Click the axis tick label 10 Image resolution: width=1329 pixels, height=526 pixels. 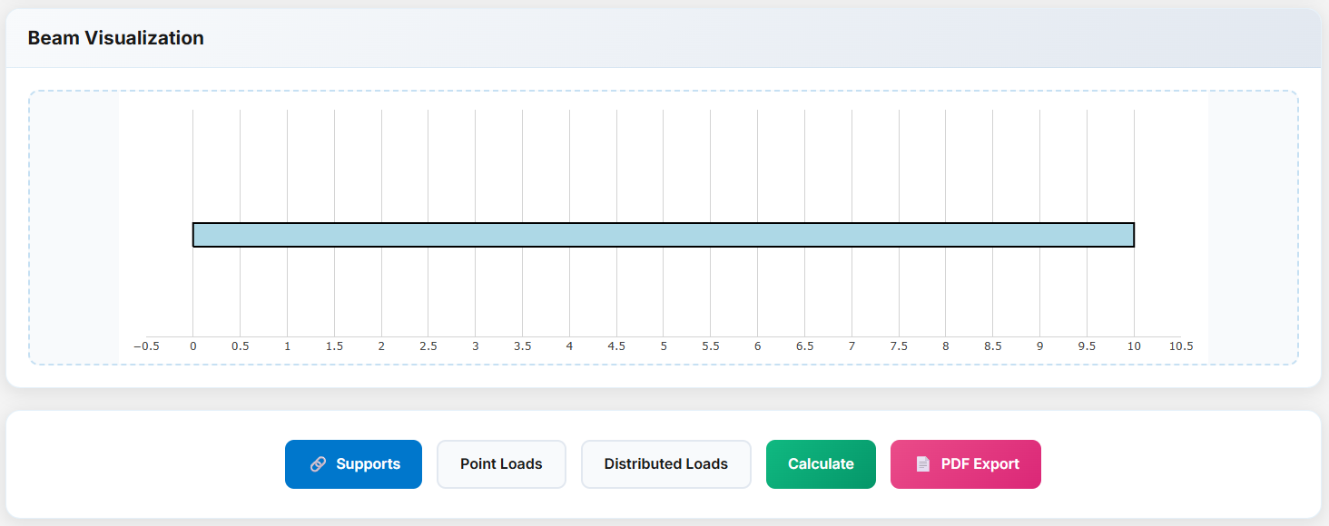[1134, 346]
